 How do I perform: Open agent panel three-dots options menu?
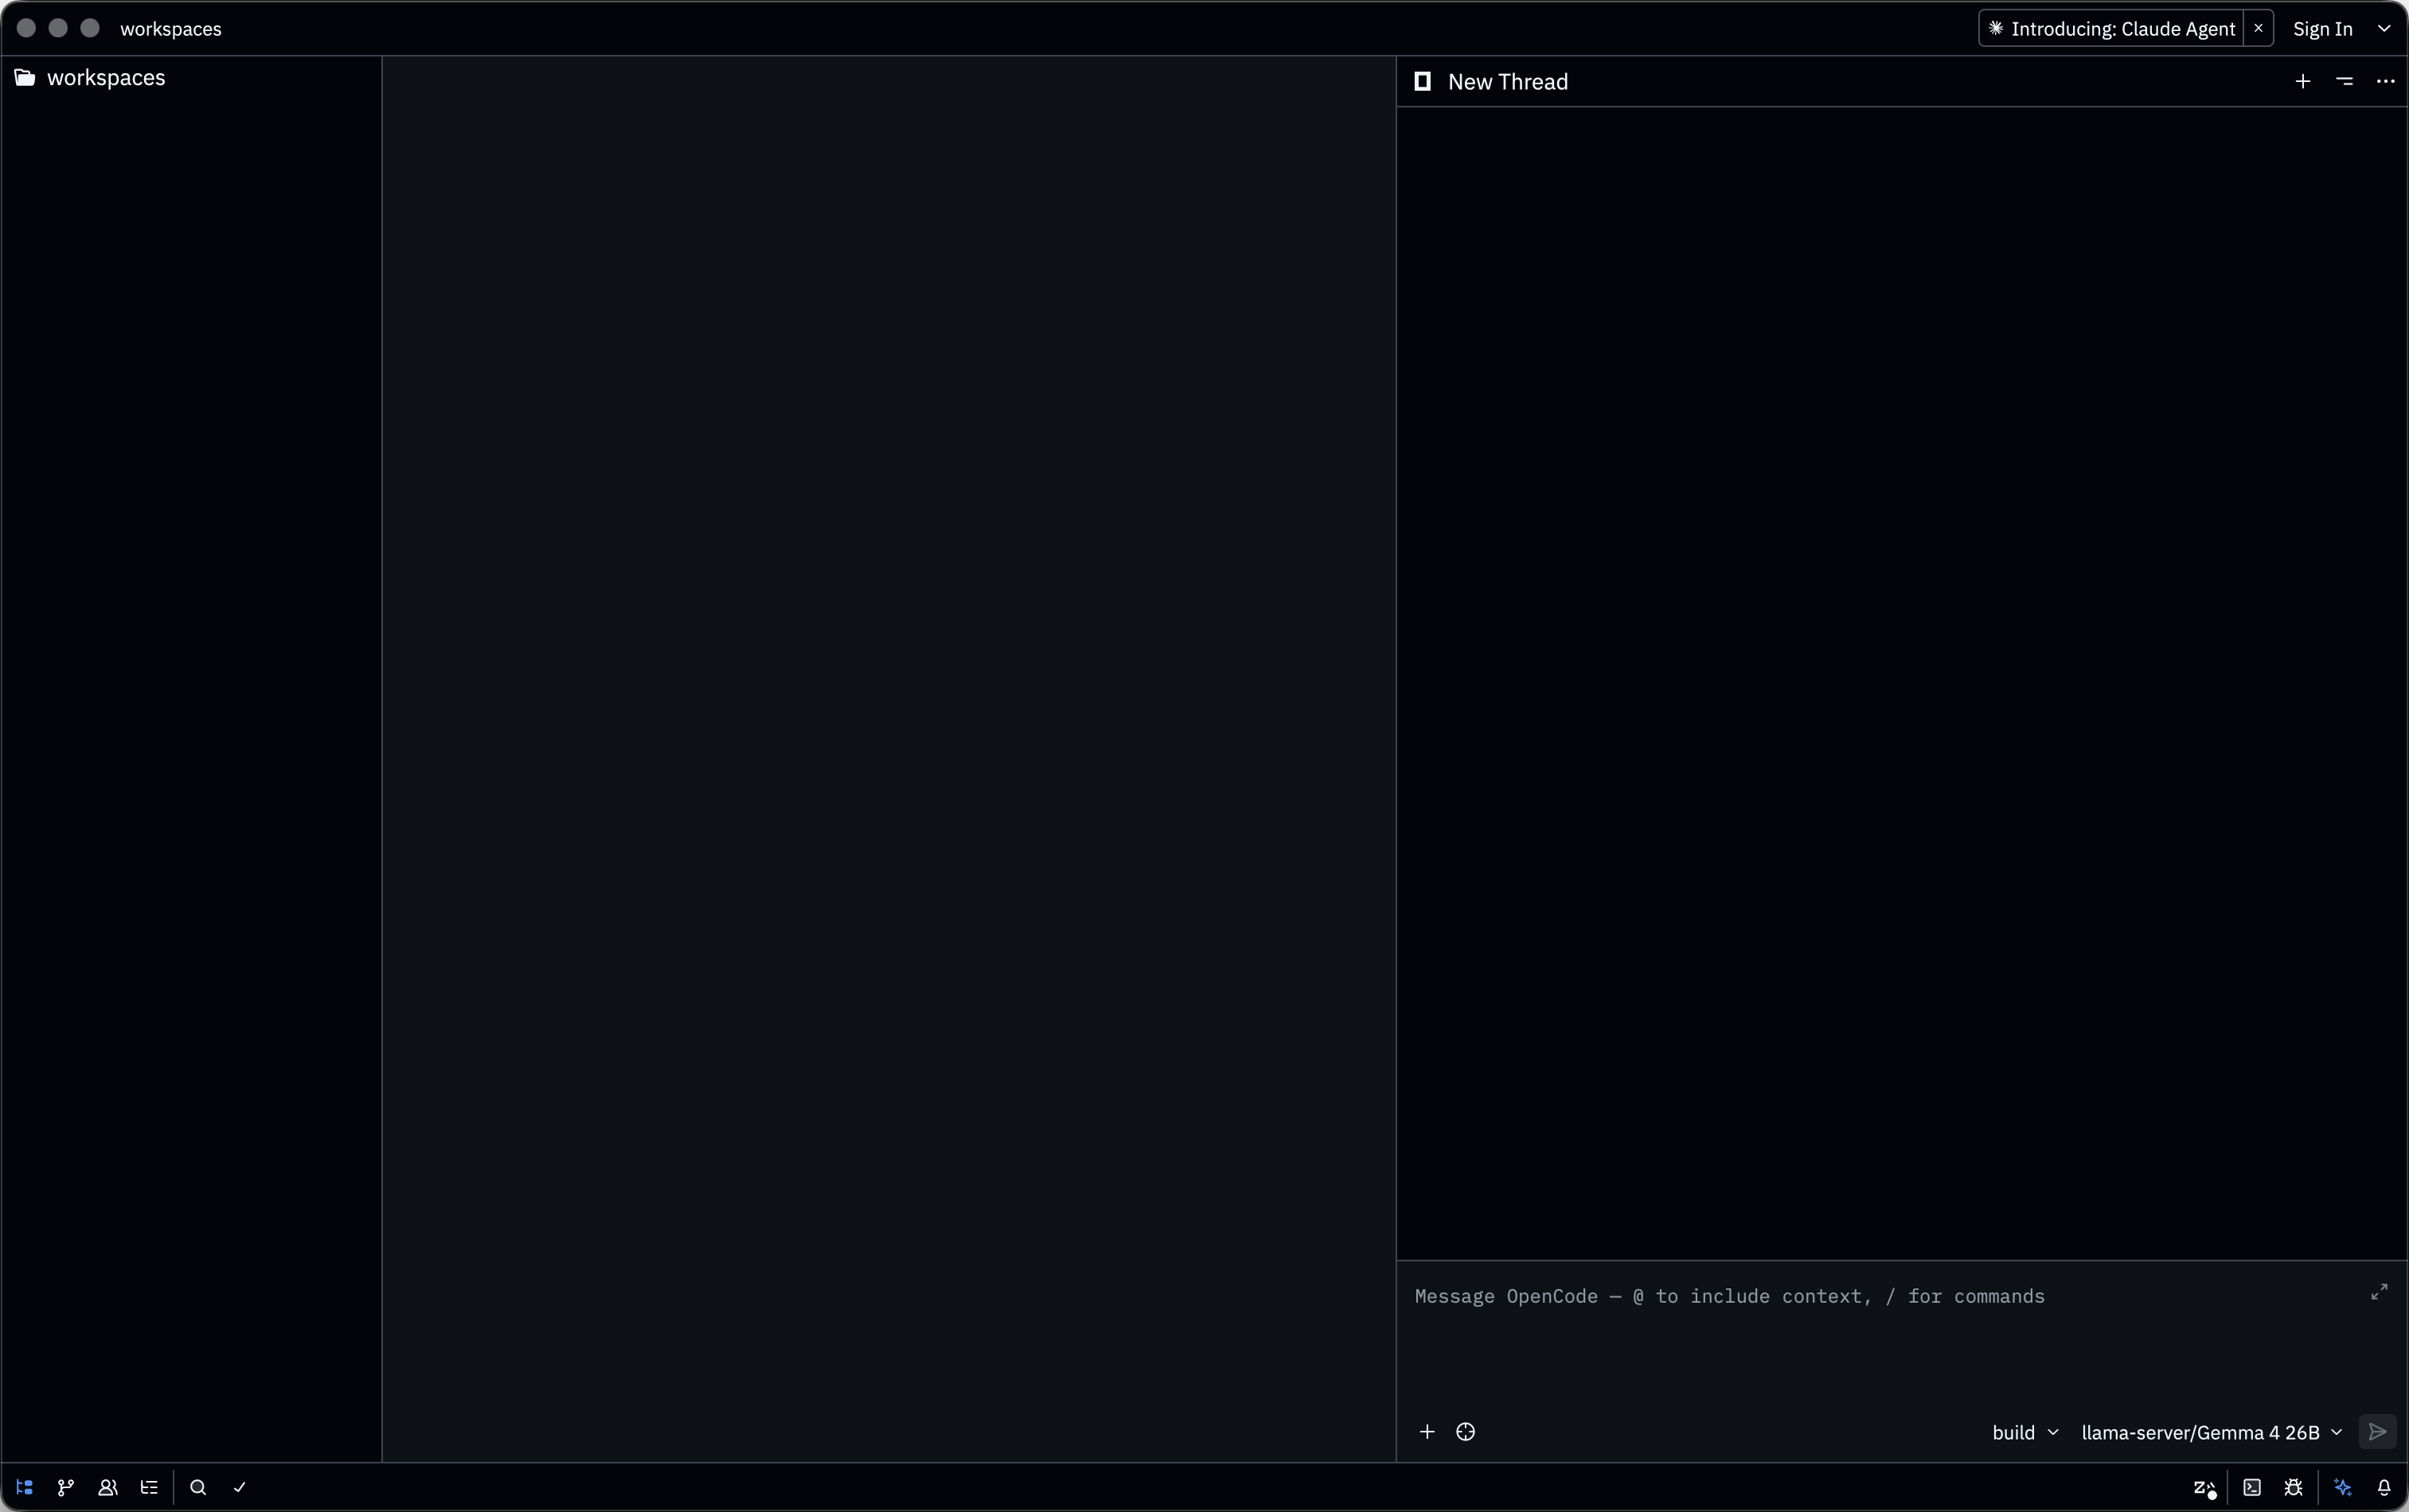(2385, 81)
